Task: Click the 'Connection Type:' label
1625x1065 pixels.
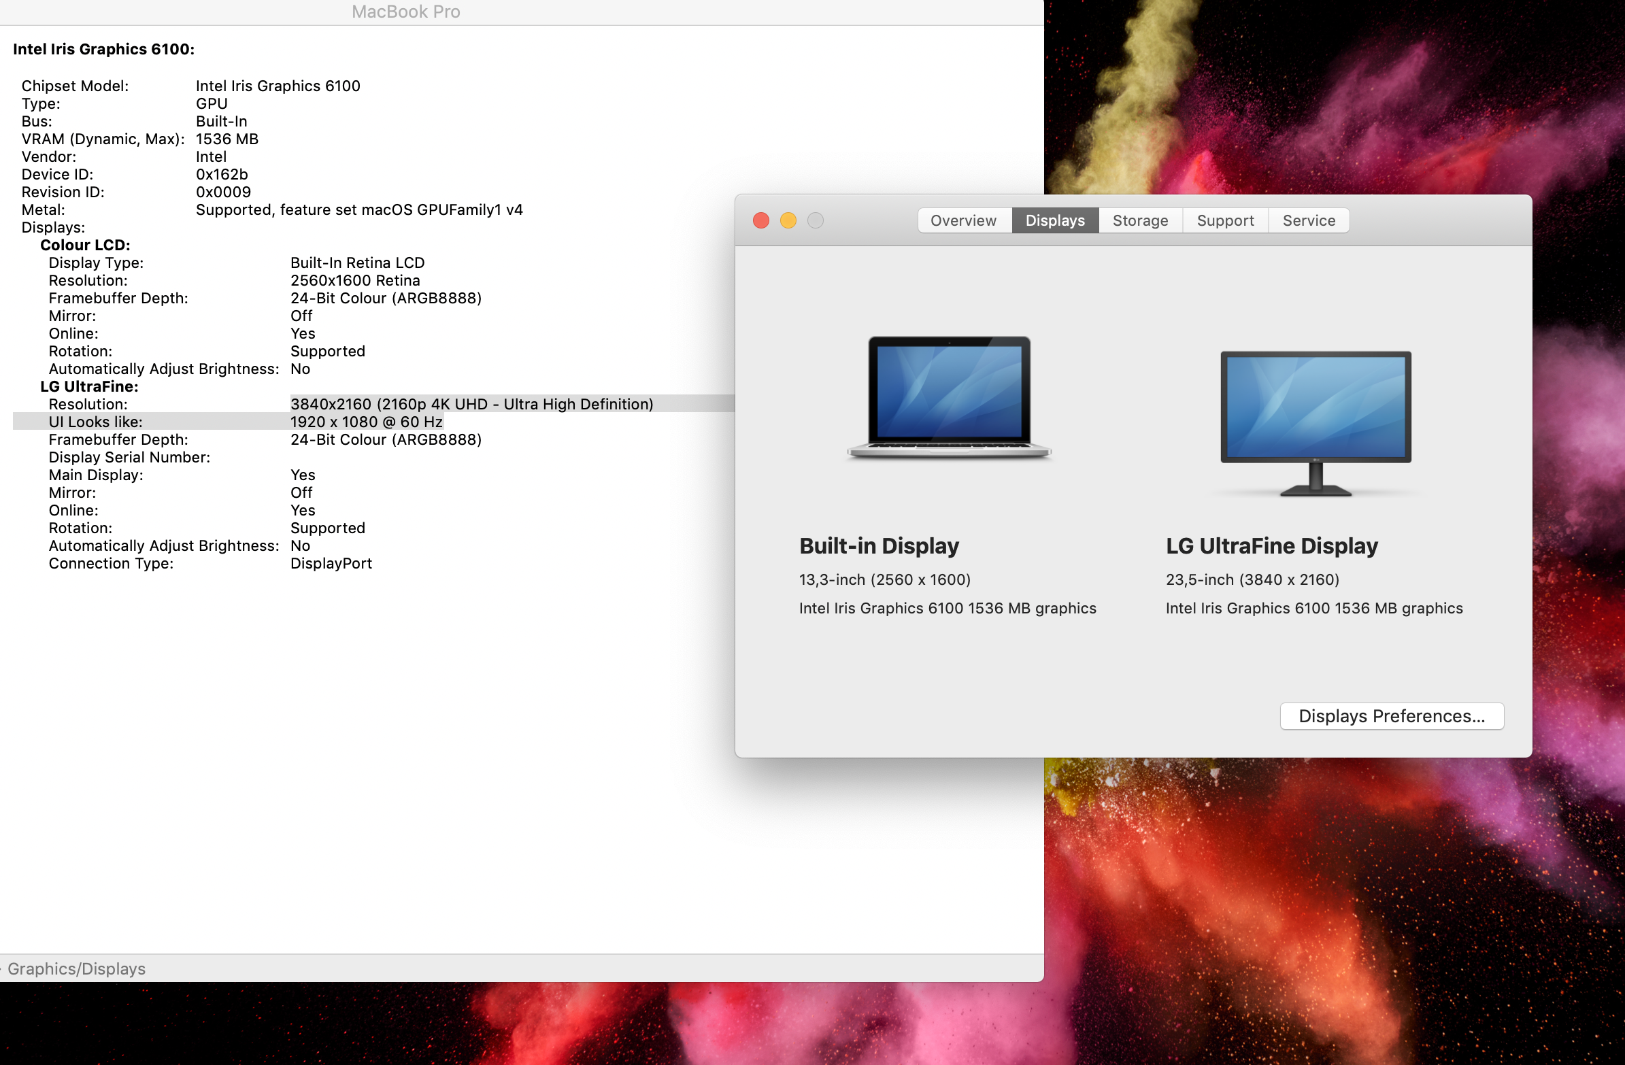Action: pos(111,563)
